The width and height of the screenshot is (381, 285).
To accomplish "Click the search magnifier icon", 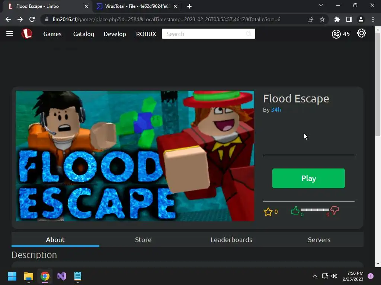I will 249,33.
